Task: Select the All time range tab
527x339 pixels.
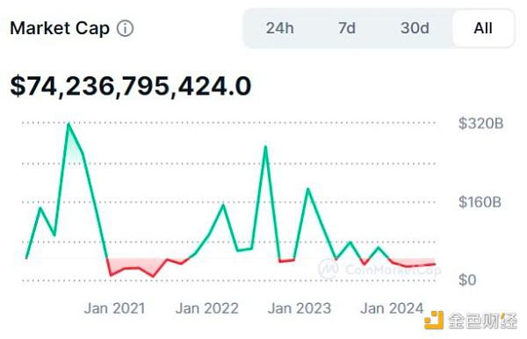Action: [x=483, y=28]
